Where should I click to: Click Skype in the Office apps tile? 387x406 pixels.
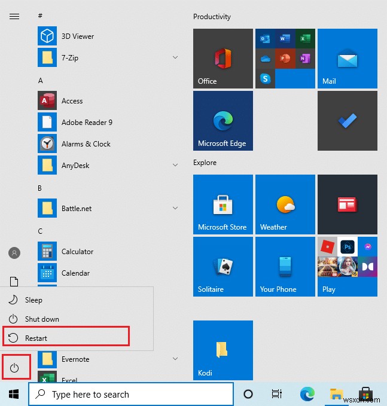click(265, 78)
